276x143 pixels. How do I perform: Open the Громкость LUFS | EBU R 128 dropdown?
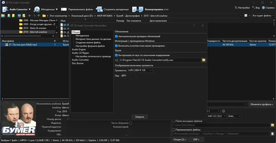140,70
